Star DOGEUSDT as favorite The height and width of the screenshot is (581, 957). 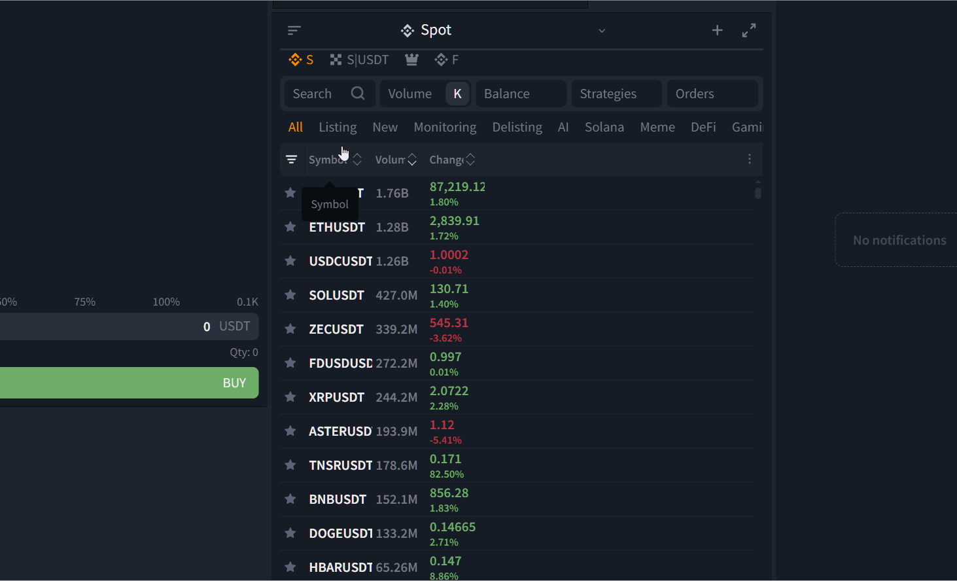(x=290, y=533)
